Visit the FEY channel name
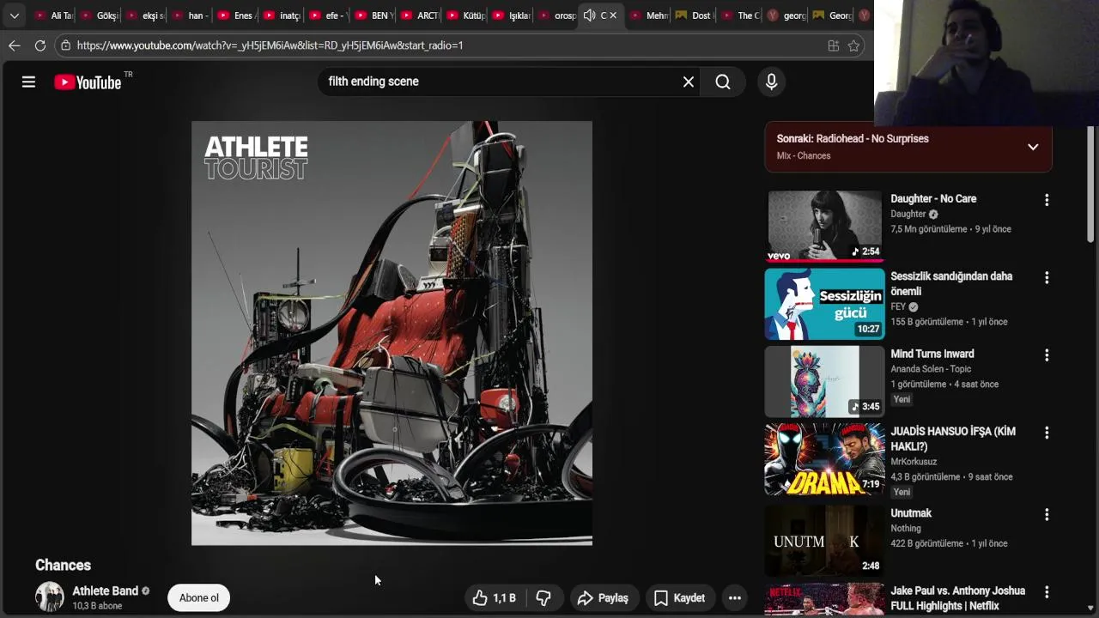The height and width of the screenshot is (618, 1099). (898, 306)
